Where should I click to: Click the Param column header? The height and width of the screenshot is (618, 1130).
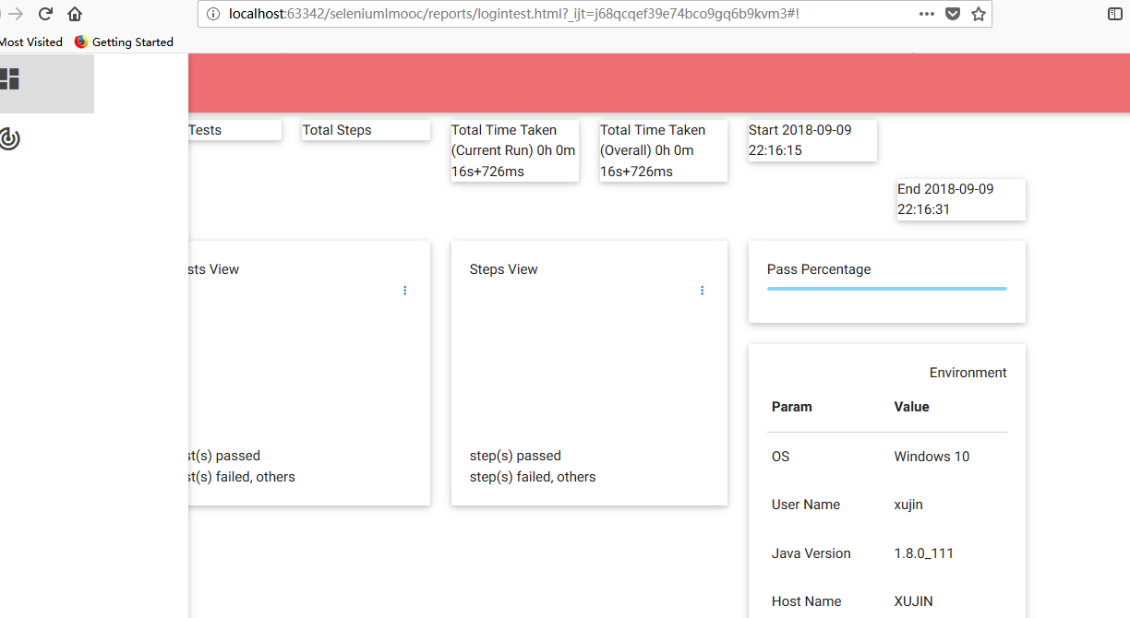point(792,407)
